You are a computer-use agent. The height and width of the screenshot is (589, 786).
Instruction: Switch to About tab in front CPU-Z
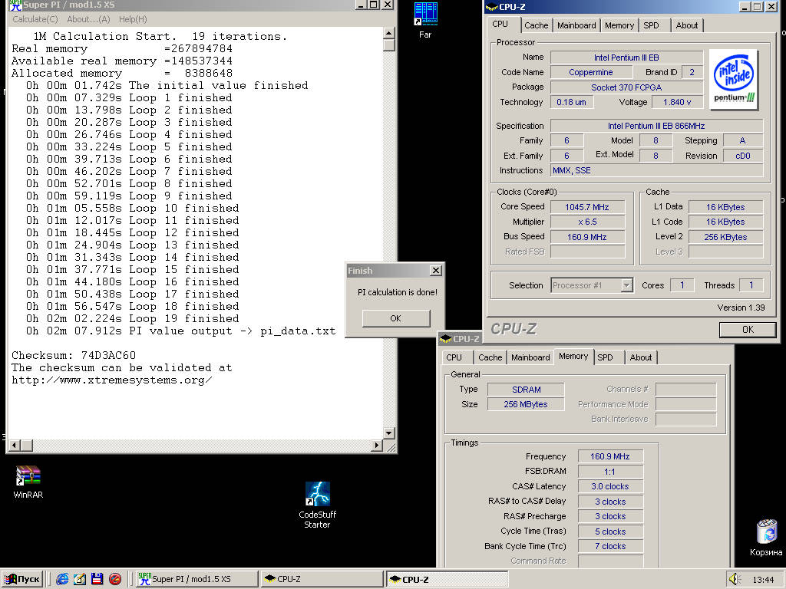(686, 25)
